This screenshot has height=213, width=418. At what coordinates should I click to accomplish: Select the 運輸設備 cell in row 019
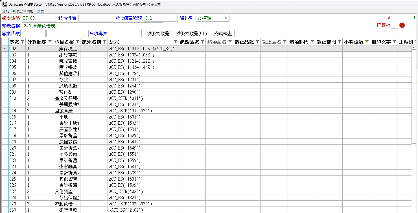tap(67, 142)
